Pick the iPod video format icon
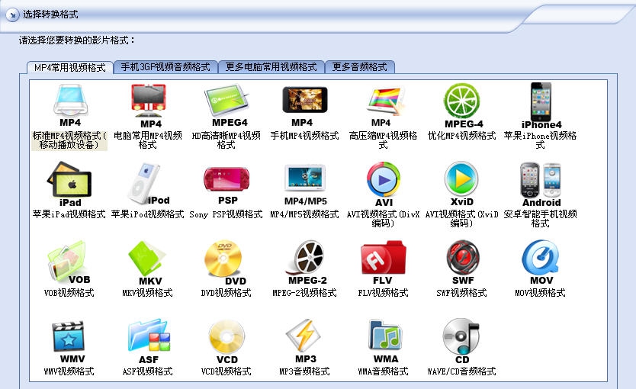This screenshot has width=636, height=389. pyautogui.click(x=149, y=183)
